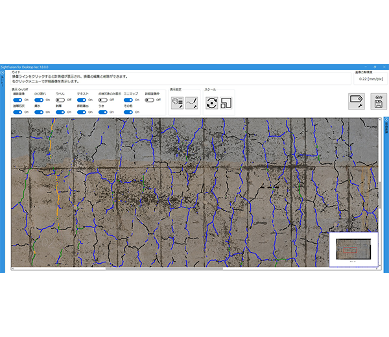Expand the right side info panel

[386, 119]
